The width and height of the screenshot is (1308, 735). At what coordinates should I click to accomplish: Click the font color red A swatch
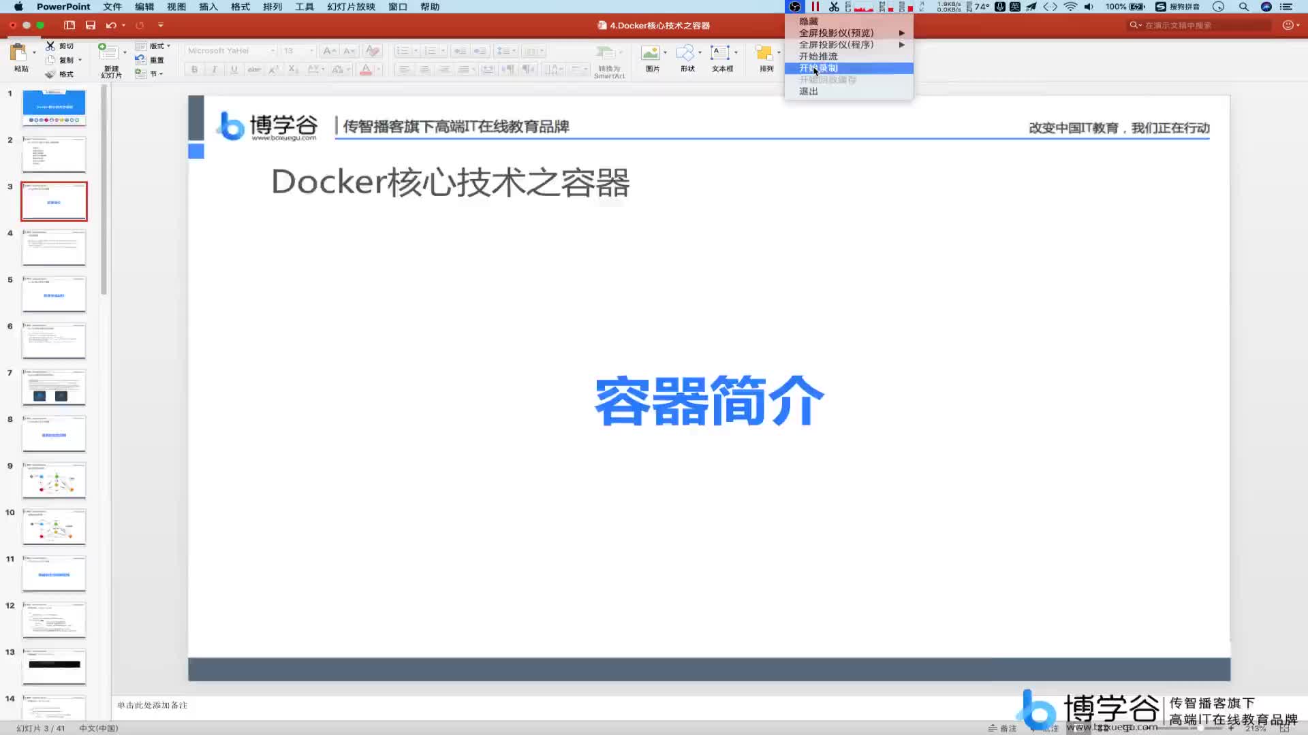click(366, 69)
